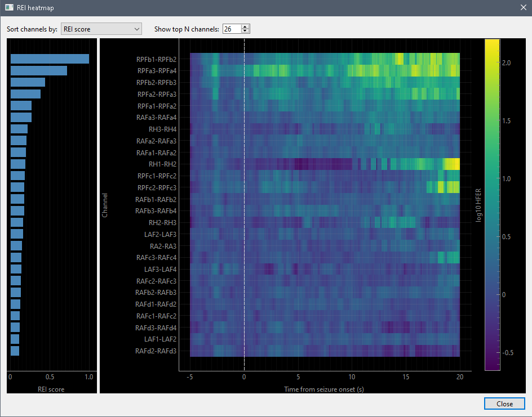Open the Sort channels by dropdown
532x417 pixels.
click(x=101, y=29)
